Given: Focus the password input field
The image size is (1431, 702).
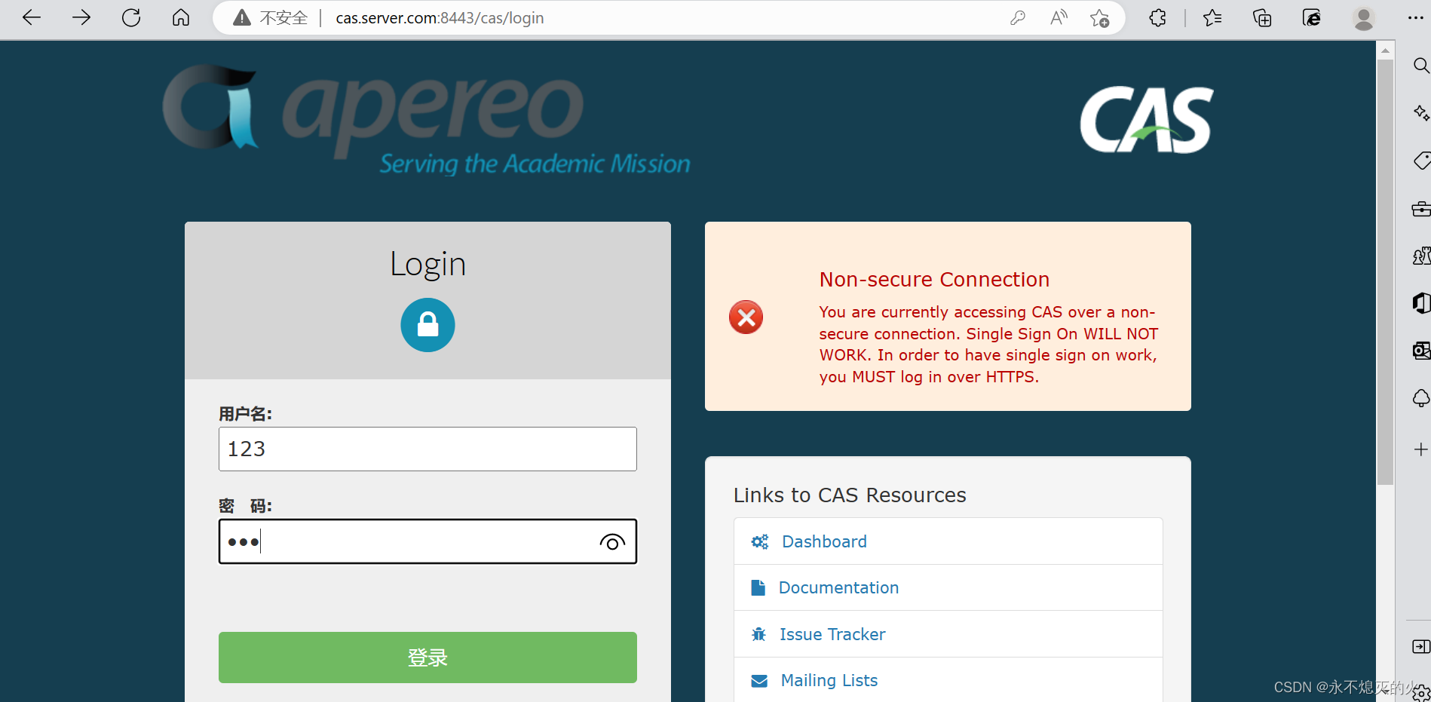Looking at the screenshot, I should tap(427, 541).
